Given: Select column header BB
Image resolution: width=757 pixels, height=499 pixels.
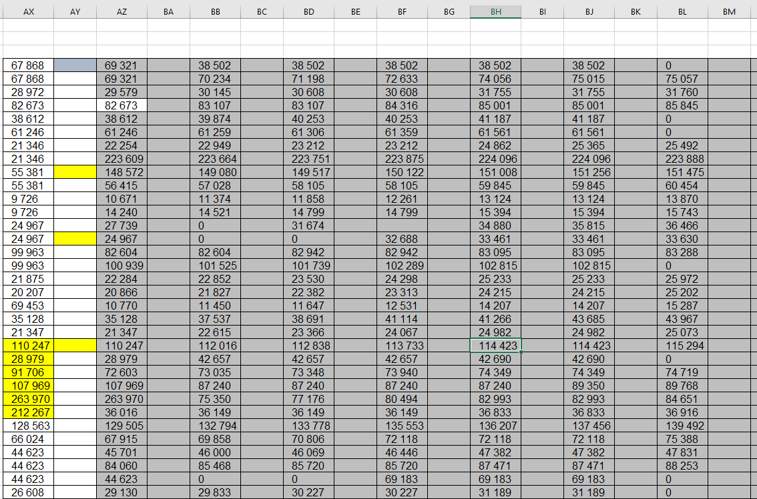Looking at the screenshot, I should [215, 11].
